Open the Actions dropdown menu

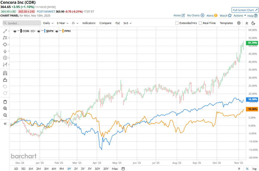(240, 16)
